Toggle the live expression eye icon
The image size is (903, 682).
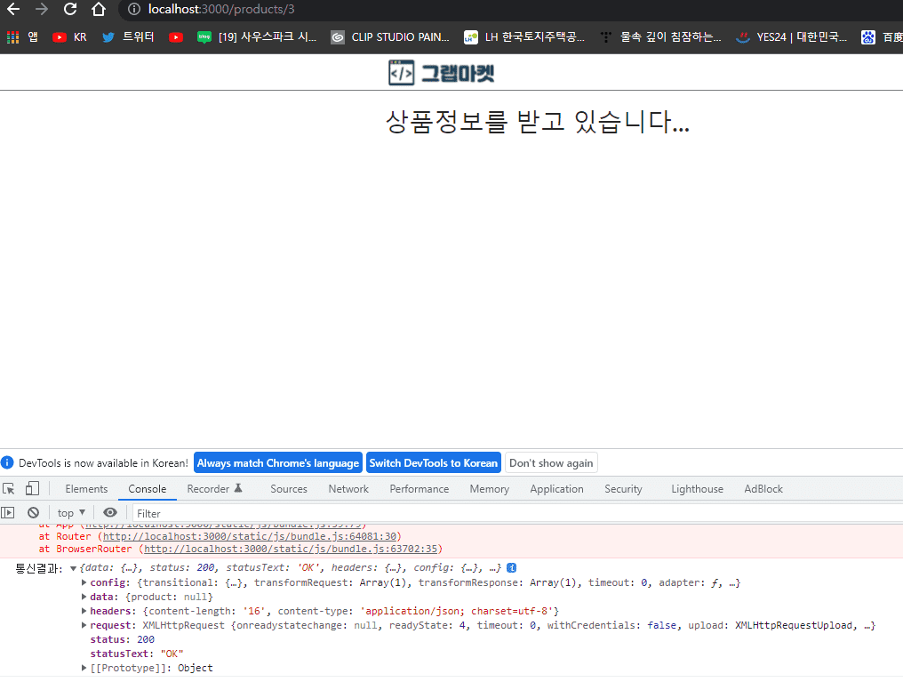click(110, 513)
